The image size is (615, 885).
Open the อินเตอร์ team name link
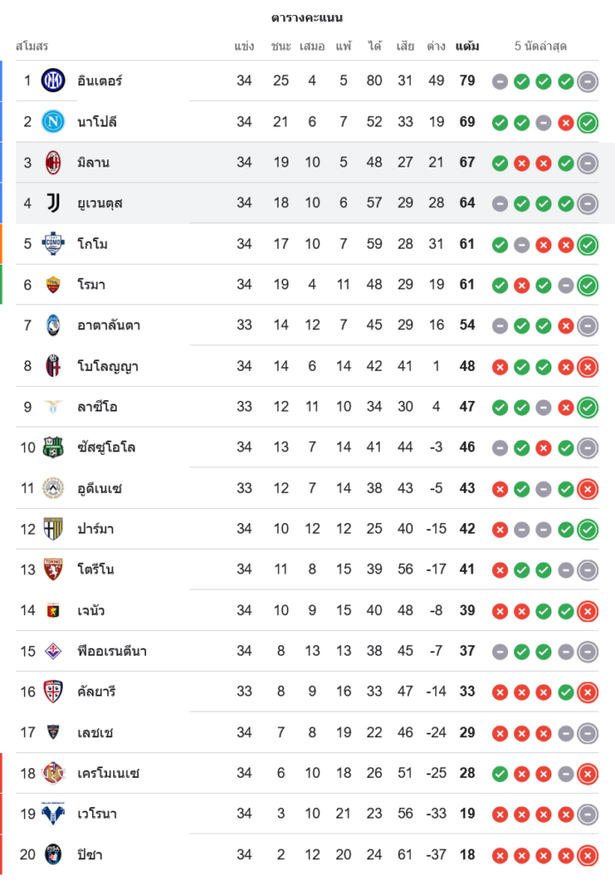pos(100,81)
